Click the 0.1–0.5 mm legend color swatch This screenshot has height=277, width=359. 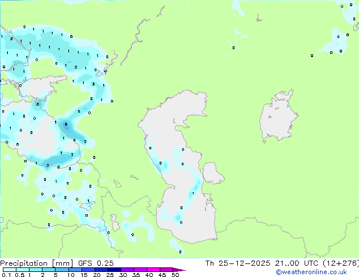10,270
